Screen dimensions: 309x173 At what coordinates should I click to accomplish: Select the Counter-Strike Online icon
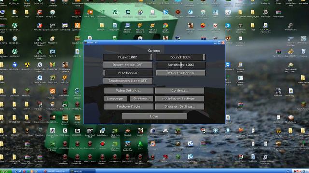pyautogui.click(x=40, y=67)
